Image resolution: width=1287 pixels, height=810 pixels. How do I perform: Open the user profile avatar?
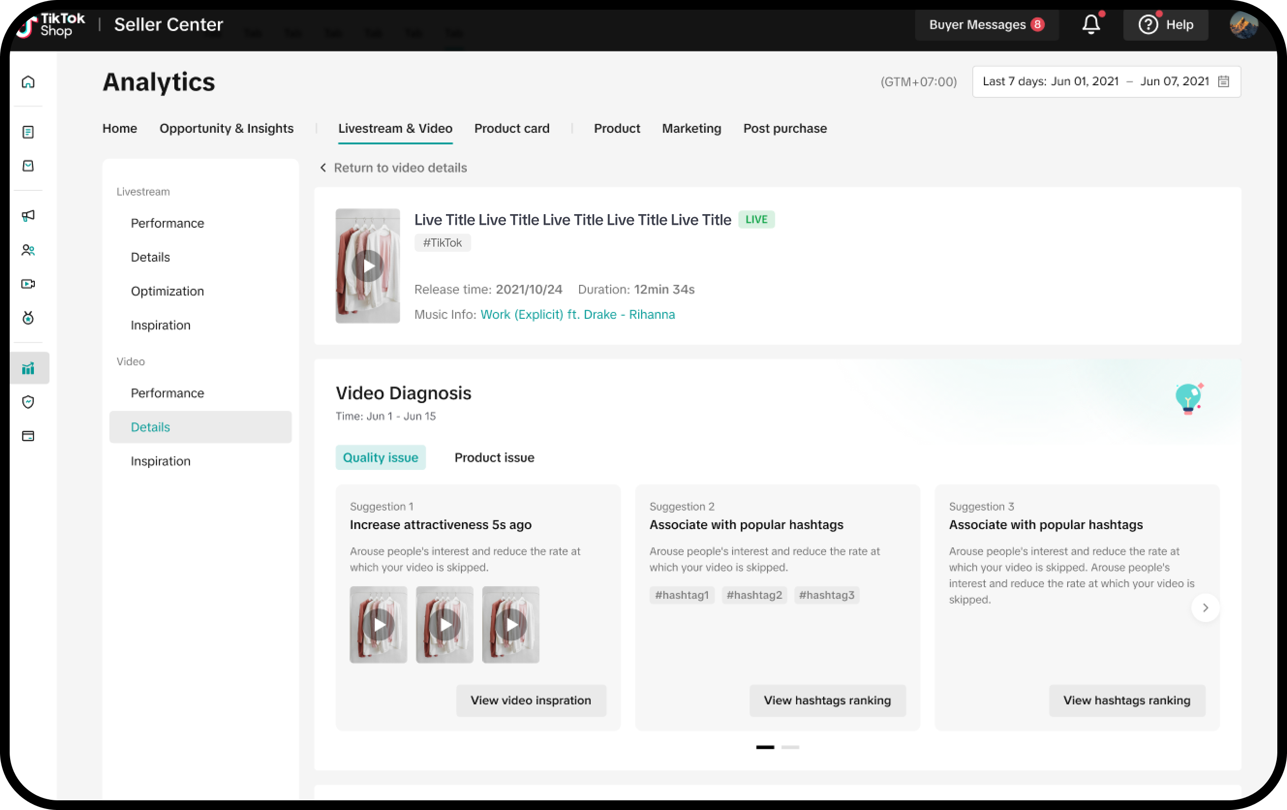(1244, 25)
